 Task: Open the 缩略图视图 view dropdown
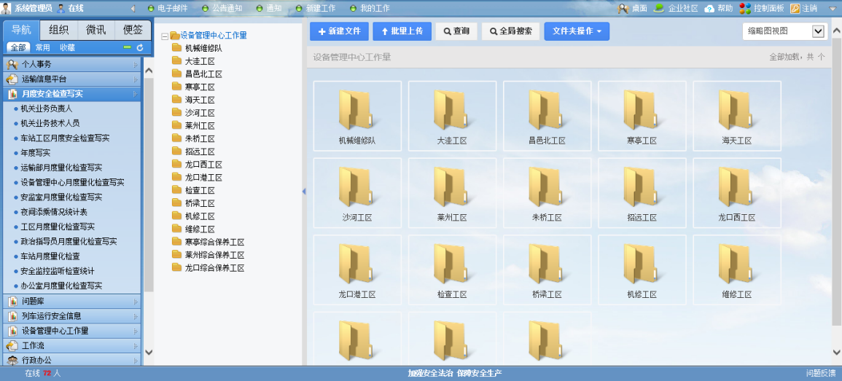pyautogui.click(x=818, y=31)
